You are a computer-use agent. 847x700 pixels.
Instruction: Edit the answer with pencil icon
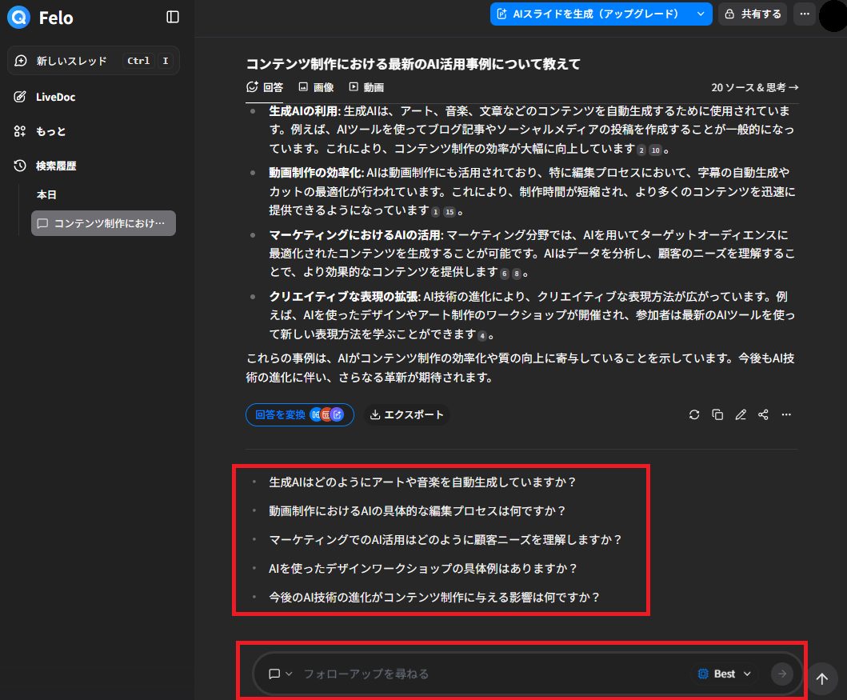[x=741, y=414]
